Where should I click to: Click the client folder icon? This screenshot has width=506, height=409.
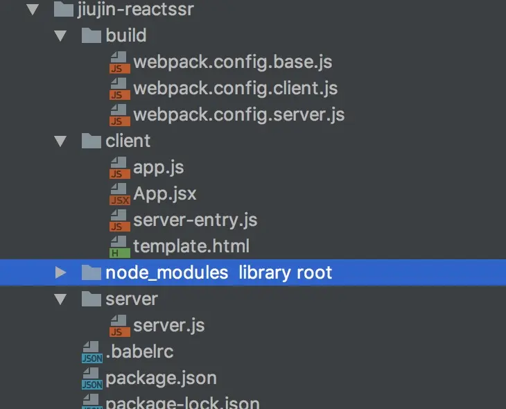pos(91,141)
